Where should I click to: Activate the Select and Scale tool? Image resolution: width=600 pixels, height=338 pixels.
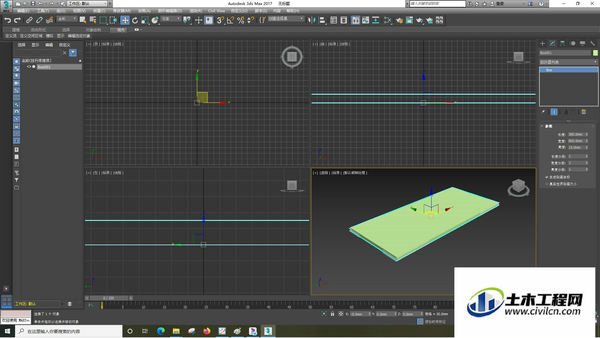[x=145, y=20]
